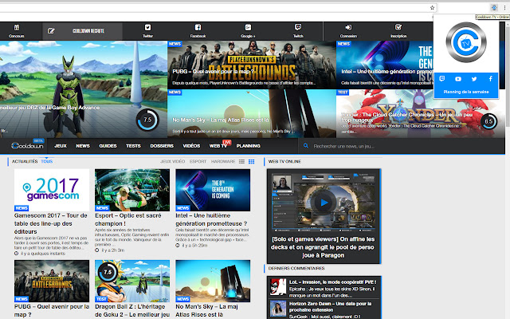Click the Inscription sign-up icon

[398, 27]
